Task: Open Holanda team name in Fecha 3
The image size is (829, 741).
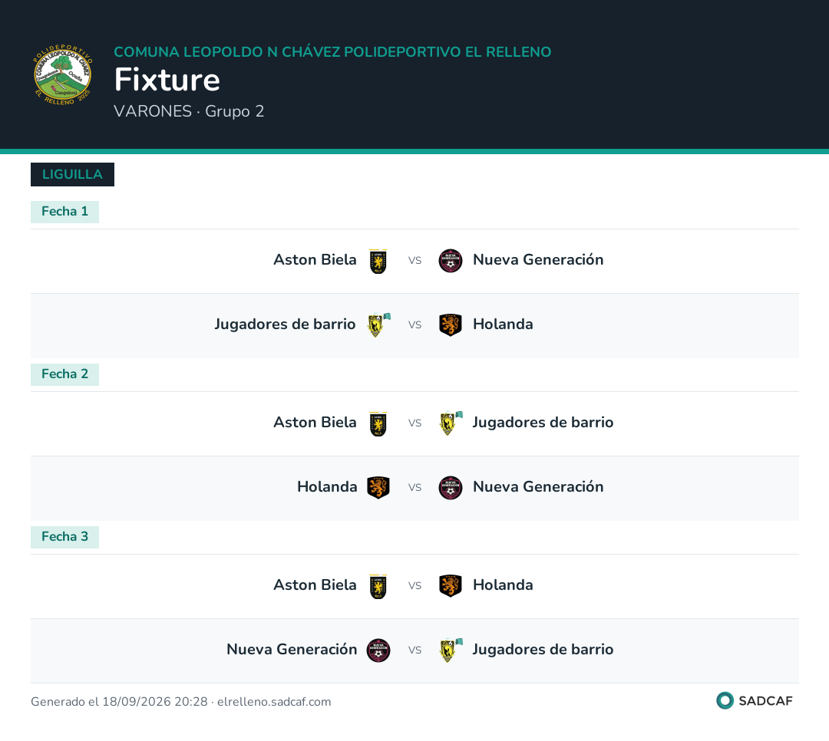Action: click(503, 585)
